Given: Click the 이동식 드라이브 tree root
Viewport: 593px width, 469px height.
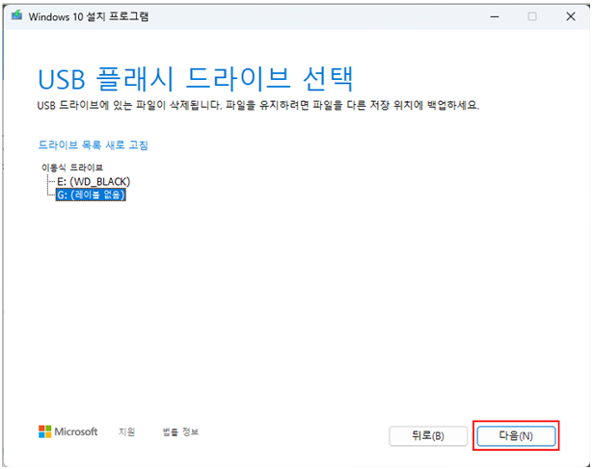Looking at the screenshot, I should 72,168.
